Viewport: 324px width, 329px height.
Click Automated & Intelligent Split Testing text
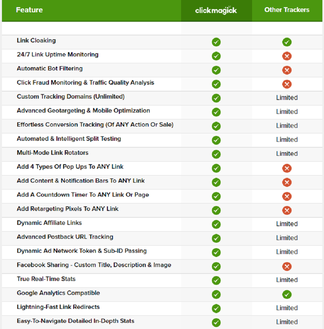pos(69,139)
